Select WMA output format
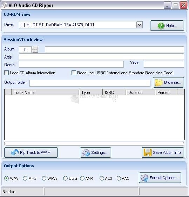 coord(44,178)
